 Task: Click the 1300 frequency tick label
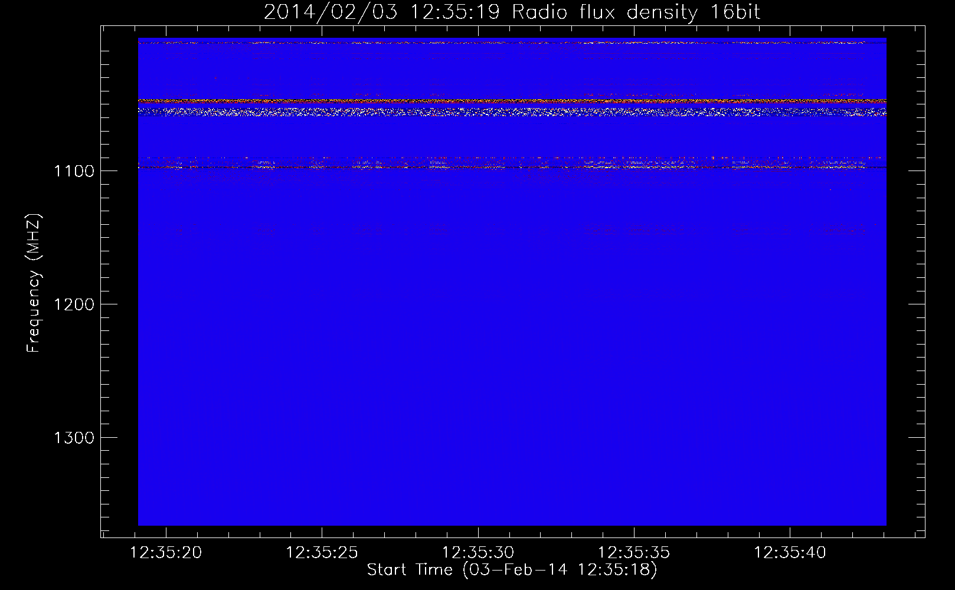pos(74,438)
